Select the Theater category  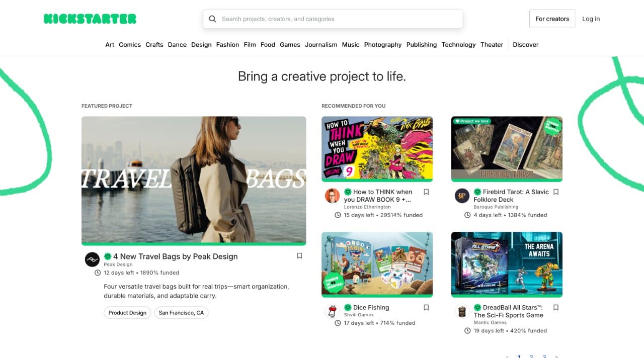(492, 45)
